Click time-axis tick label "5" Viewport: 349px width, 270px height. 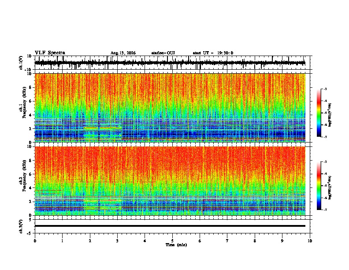click(x=172, y=241)
